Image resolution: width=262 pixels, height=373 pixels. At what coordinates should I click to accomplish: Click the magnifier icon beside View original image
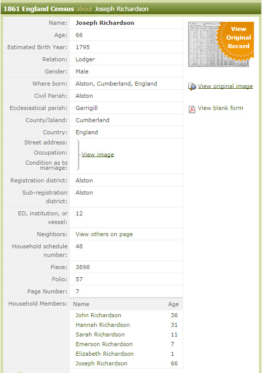[x=192, y=87]
